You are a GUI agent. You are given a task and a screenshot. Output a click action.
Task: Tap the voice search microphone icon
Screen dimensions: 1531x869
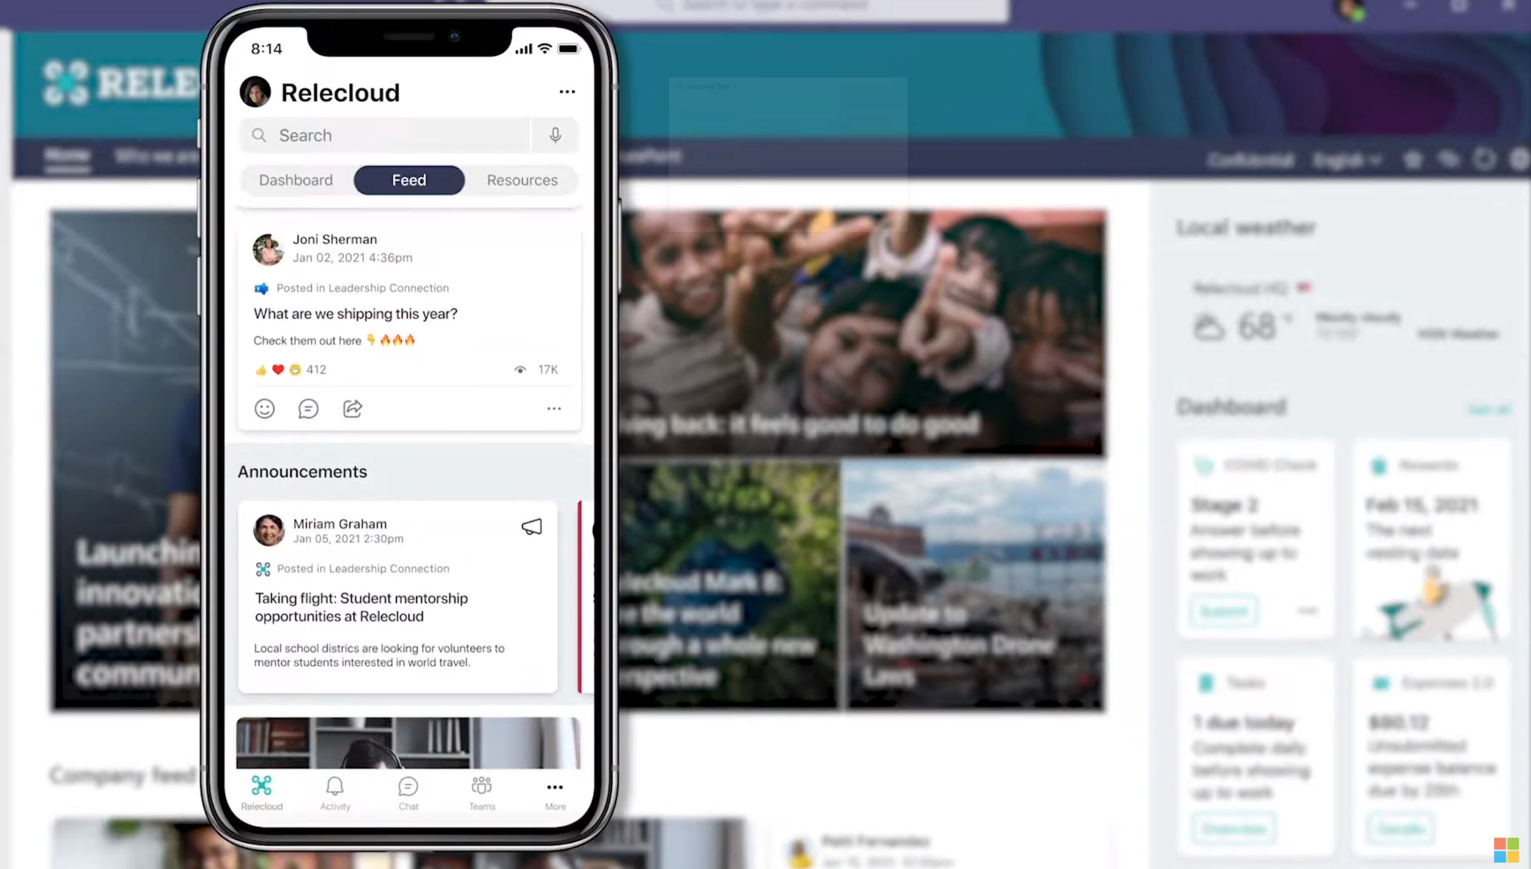pos(555,135)
